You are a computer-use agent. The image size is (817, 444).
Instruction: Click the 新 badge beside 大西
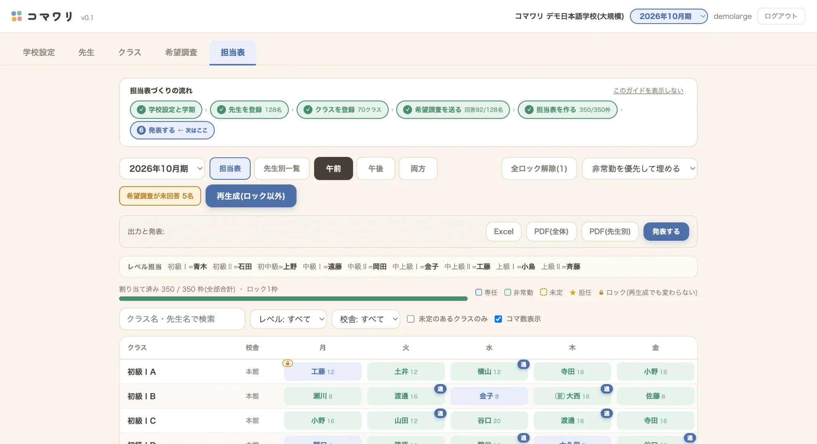[560, 396]
